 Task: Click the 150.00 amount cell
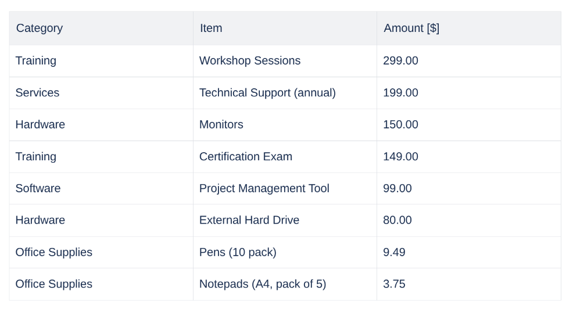pyautogui.click(x=400, y=125)
